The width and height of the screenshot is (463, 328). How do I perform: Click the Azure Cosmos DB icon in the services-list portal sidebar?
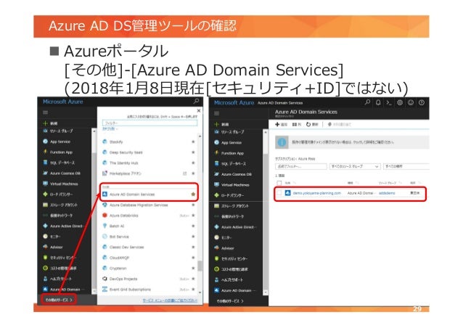45,173
